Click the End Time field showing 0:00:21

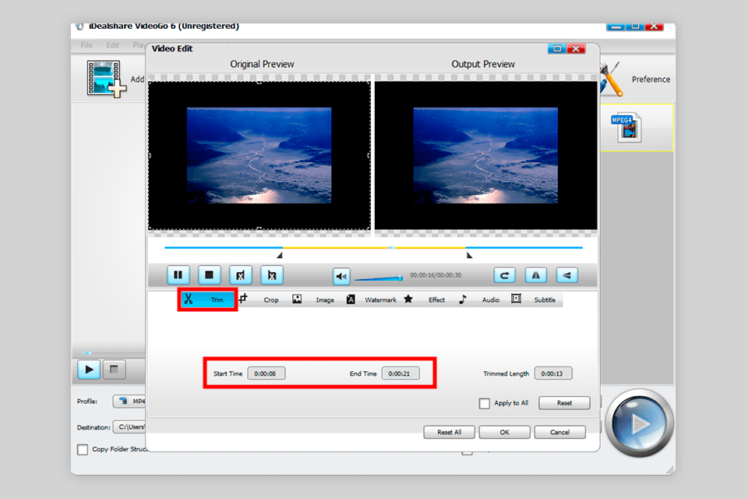(x=400, y=373)
